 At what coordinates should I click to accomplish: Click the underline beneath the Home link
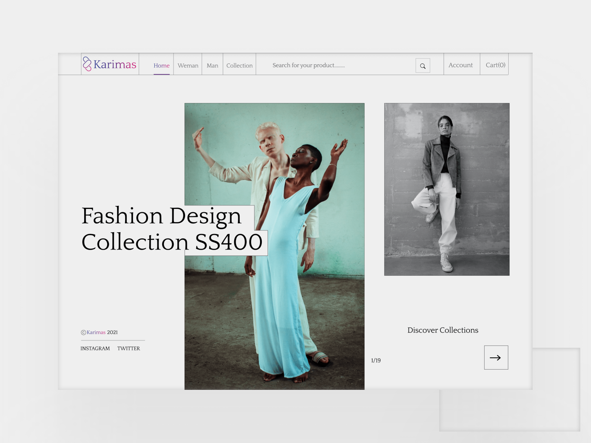point(162,74)
